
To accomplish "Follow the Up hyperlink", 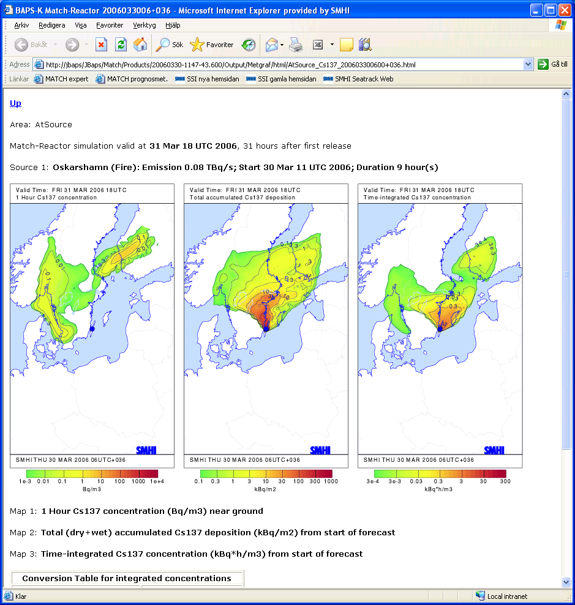I will coord(15,103).
